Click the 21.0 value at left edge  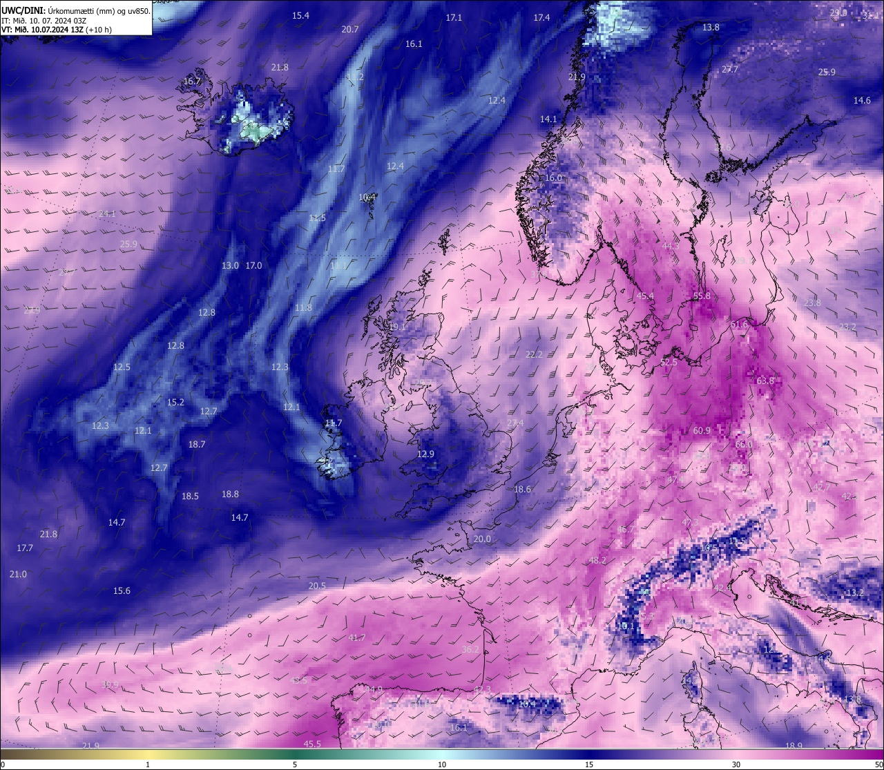pyautogui.click(x=18, y=574)
